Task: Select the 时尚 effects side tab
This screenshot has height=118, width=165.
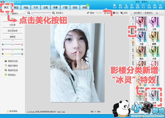Action: pos(133,44)
